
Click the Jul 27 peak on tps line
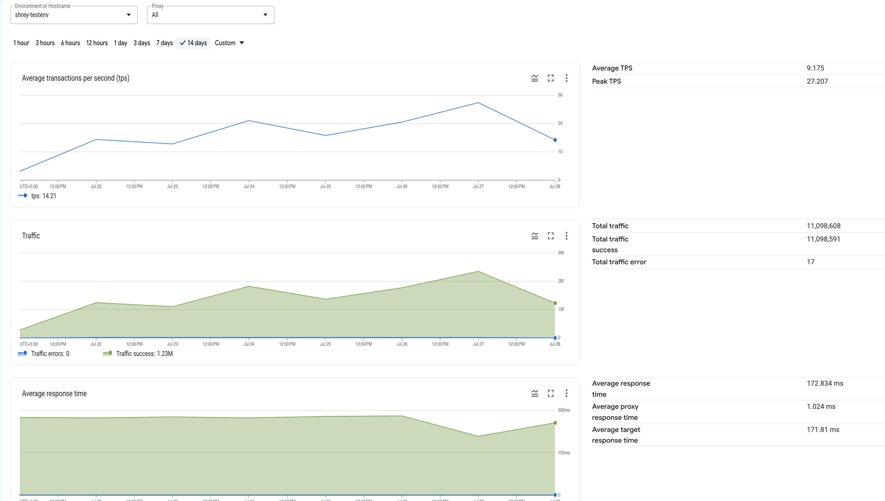tap(478, 103)
